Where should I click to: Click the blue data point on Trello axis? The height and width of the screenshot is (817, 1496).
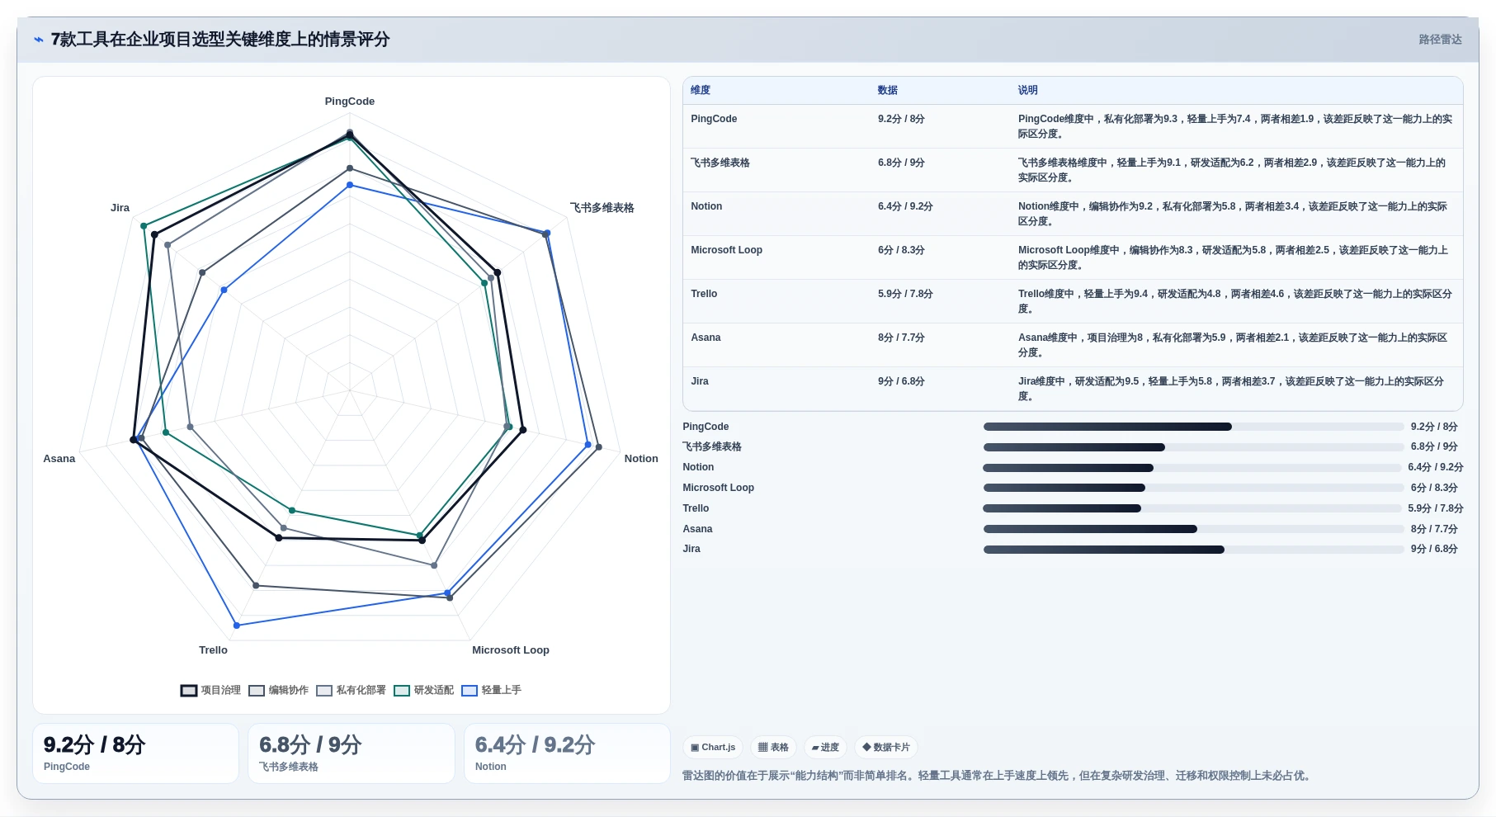click(237, 626)
